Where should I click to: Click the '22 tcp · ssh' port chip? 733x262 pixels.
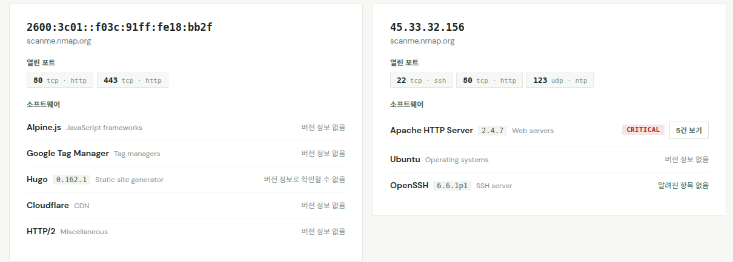[421, 80]
